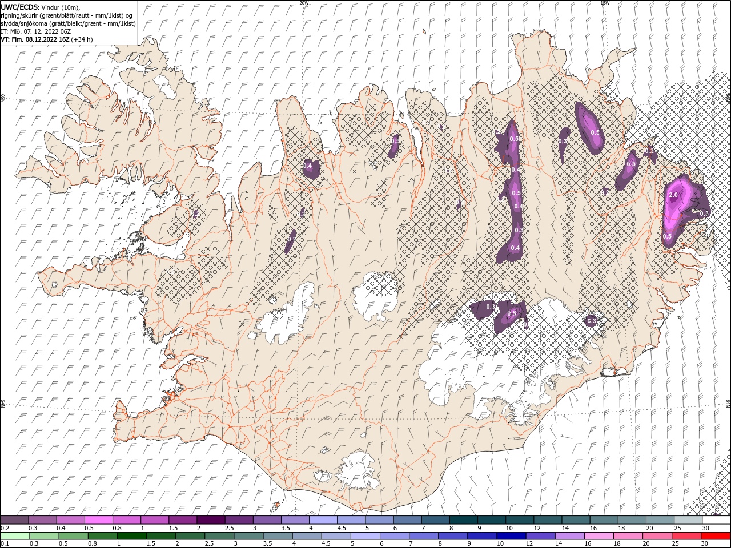Screen dimensions: 731x548
Task: Click the 'UWC/ECDS: Vindur (10m)' title line
Action: pyautogui.click(x=41, y=7)
